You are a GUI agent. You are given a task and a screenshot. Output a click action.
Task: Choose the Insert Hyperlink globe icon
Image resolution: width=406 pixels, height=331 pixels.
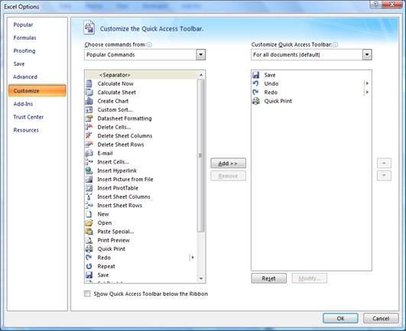click(x=89, y=170)
